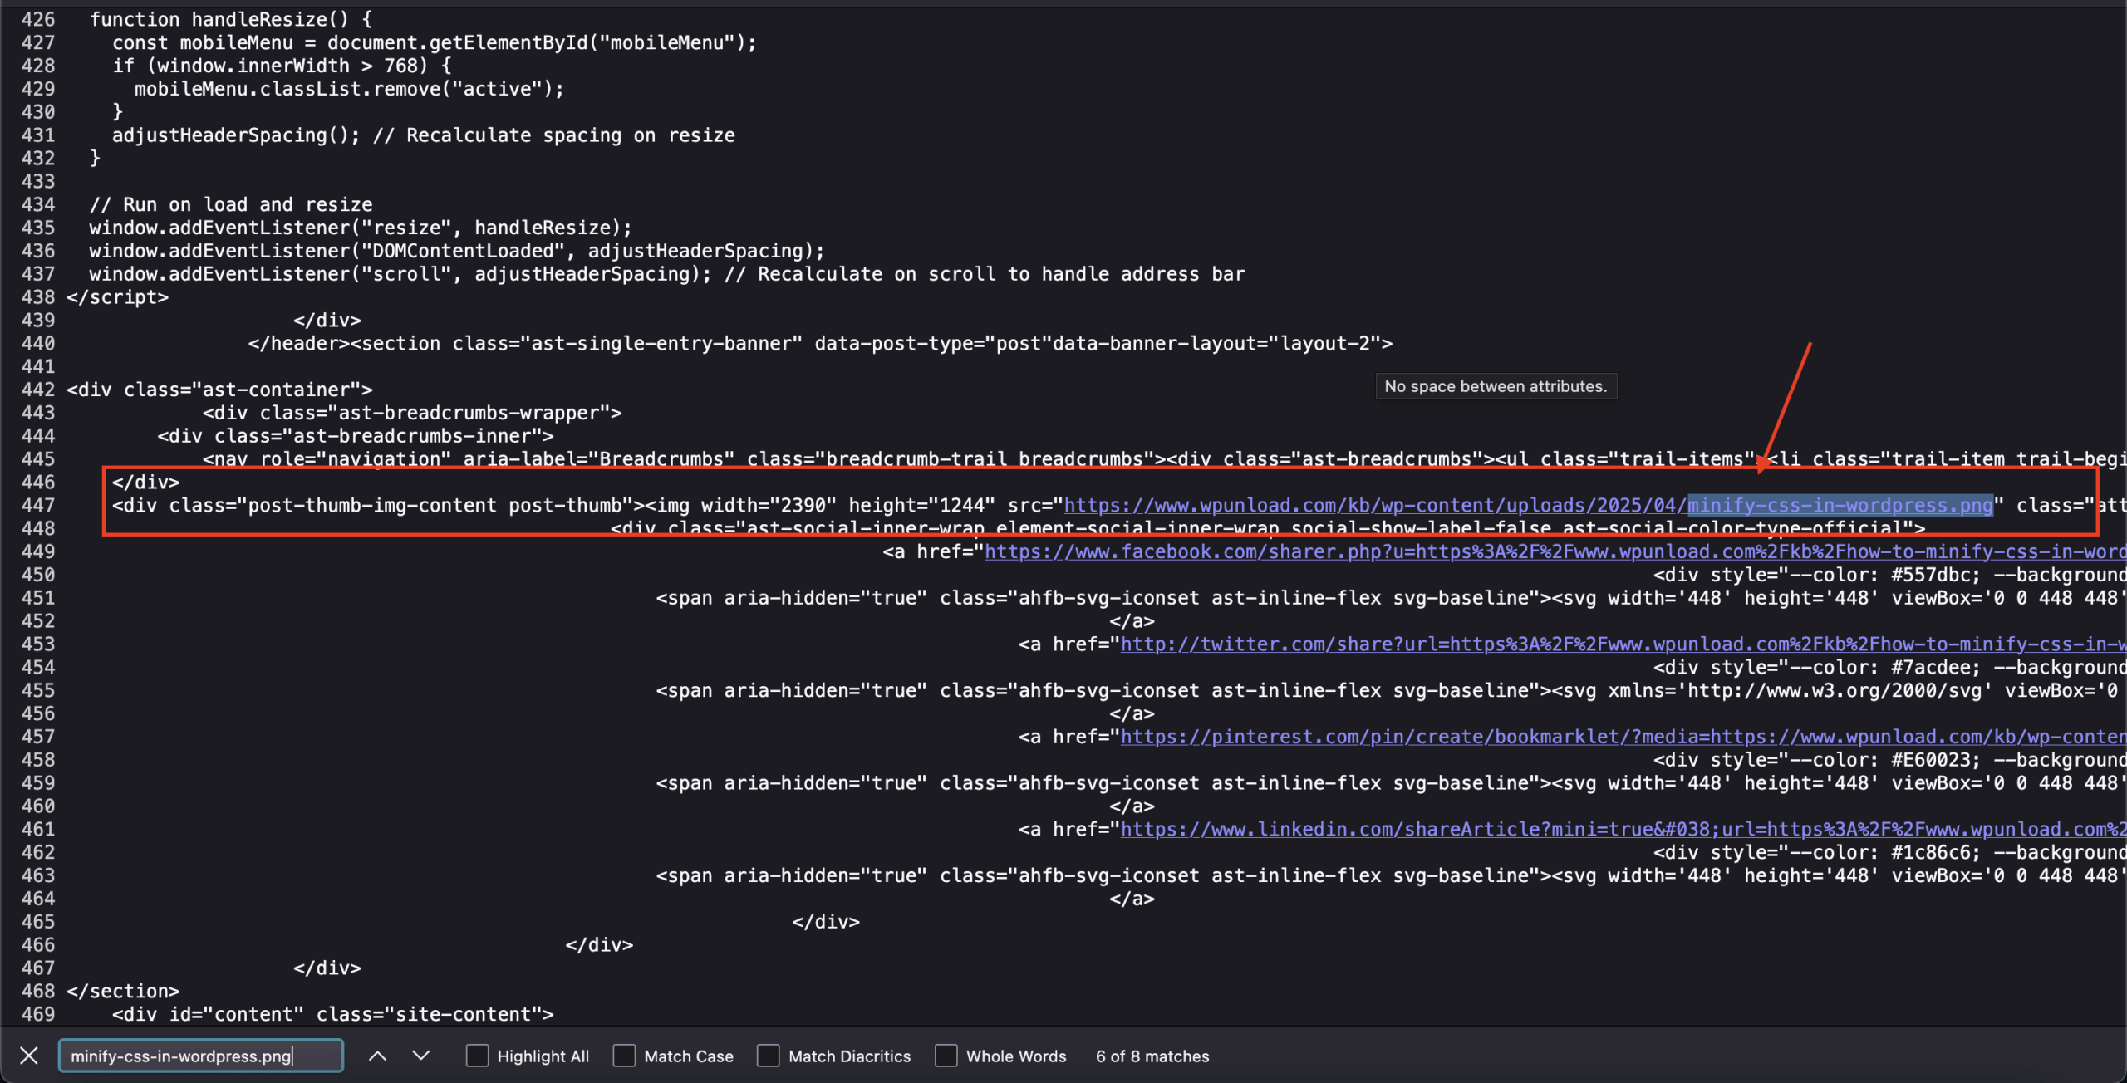Click '<div id="content" class="site-content">' line
Image resolution: width=2127 pixels, height=1083 pixels.
[x=333, y=1014]
